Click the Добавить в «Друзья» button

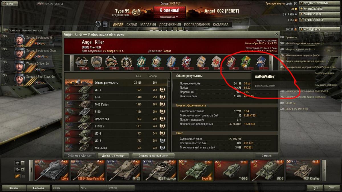pos(80,156)
